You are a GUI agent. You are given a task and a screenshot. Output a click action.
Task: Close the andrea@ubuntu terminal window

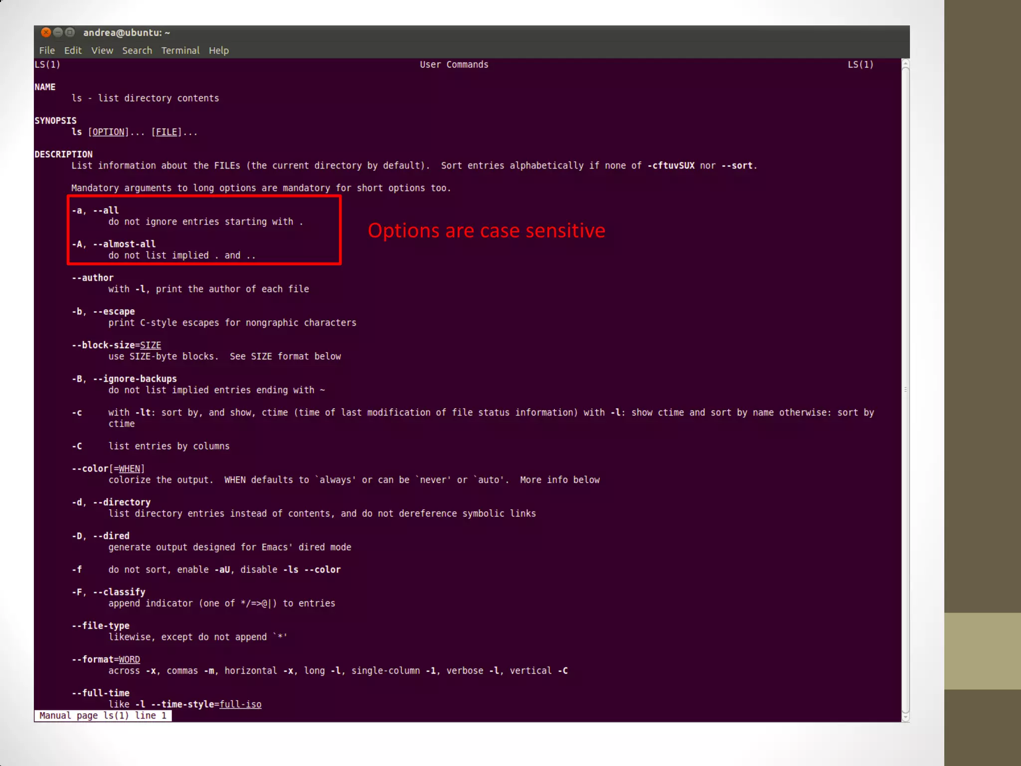pyautogui.click(x=46, y=32)
